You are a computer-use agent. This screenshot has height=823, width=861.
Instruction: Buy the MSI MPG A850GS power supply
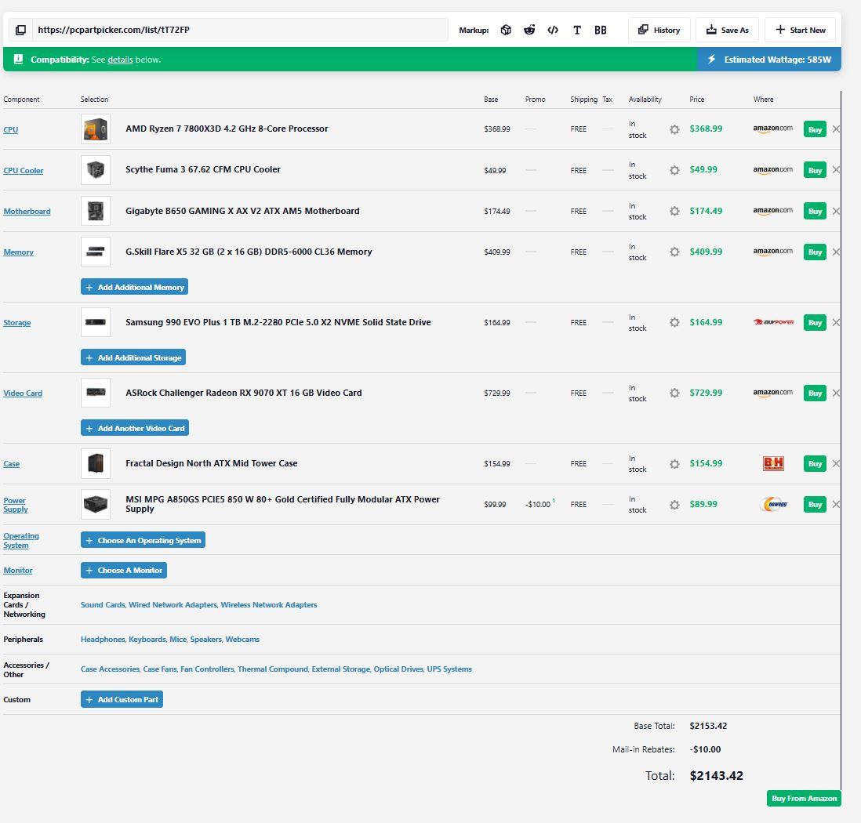(815, 504)
